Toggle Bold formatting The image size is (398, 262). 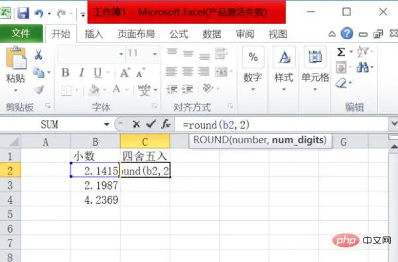click(x=66, y=72)
